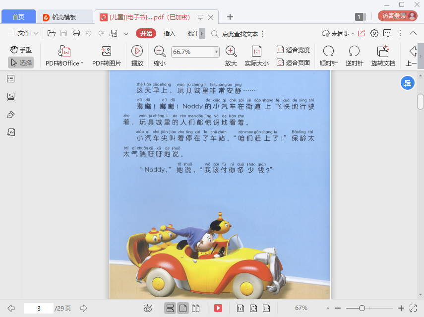Open the 批注 comment ribbon tab
The width and height of the screenshot is (424, 317).
coord(192,34)
